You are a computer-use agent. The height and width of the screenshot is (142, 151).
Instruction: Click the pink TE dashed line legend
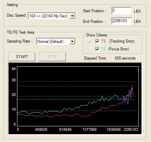pos(89,42)
